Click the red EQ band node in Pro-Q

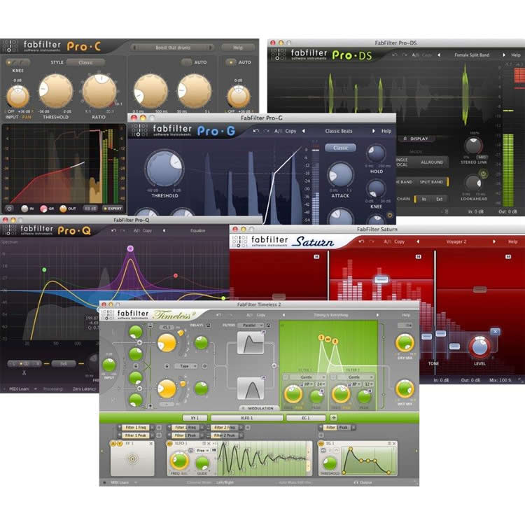pyautogui.click(x=176, y=276)
